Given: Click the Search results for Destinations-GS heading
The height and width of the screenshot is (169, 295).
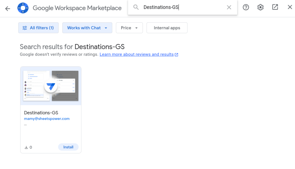Looking at the screenshot, I should click(x=72, y=47).
